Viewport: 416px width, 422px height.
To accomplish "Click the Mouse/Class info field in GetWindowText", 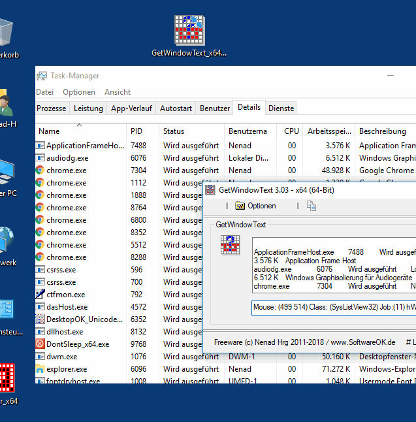I will (x=334, y=308).
